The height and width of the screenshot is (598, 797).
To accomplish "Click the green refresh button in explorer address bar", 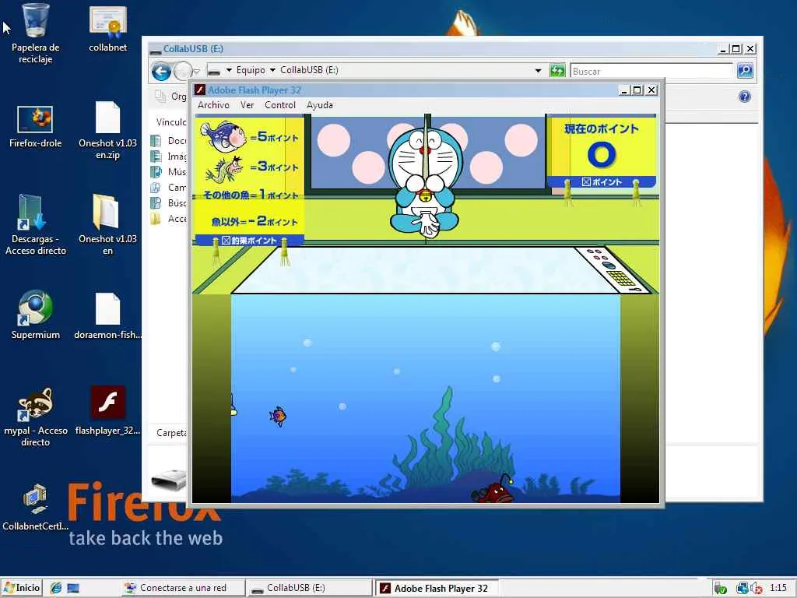I will tap(557, 71).
